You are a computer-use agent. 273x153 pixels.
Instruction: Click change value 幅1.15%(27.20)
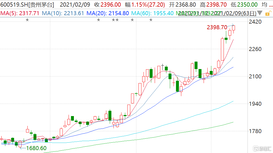(145, 5)
